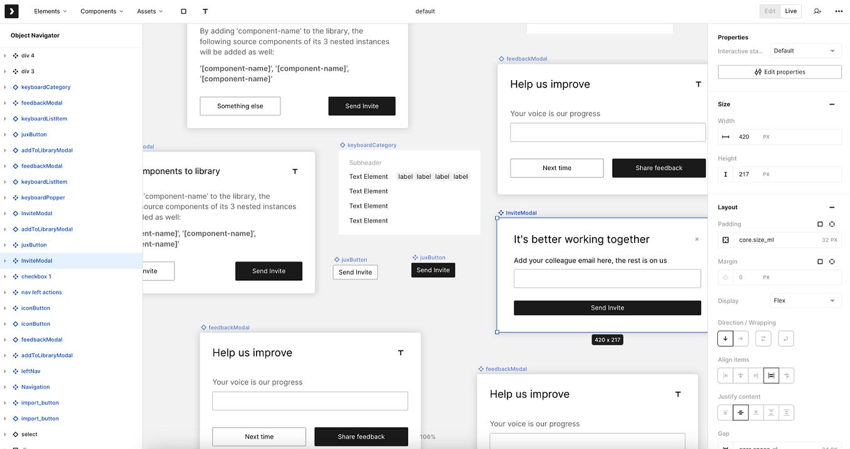The image size is (850, 449).
Task: Select the Frame/Rectangle tool in the toolbar
Action: [183, 11]
